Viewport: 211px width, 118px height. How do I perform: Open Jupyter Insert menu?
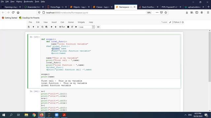54,22
